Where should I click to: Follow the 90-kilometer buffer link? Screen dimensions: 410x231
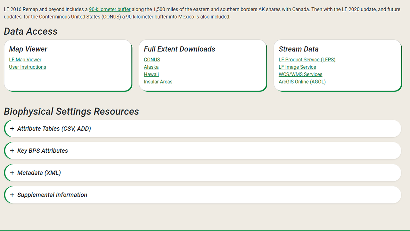click(x=110, y=9)
